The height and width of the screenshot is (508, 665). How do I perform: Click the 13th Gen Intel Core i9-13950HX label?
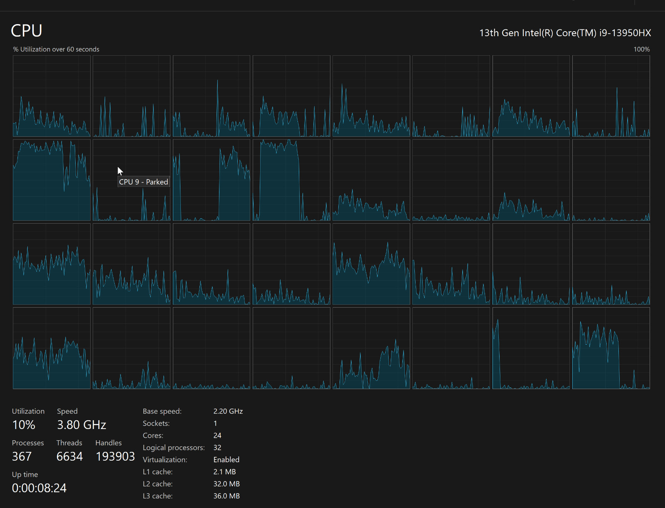click(565, 33)
